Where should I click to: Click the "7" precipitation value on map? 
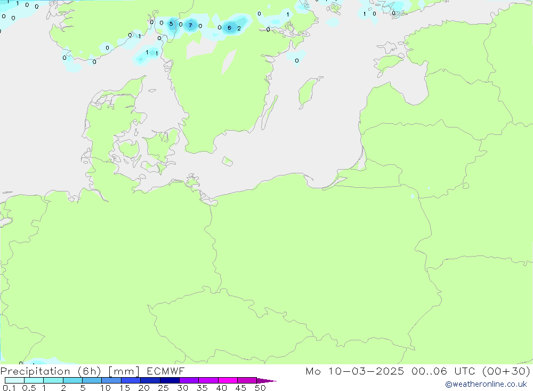pos(190,25)
